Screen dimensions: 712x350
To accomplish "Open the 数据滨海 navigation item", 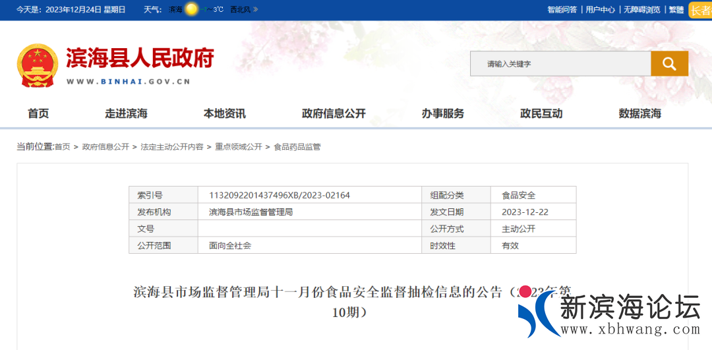I will 639,113.
